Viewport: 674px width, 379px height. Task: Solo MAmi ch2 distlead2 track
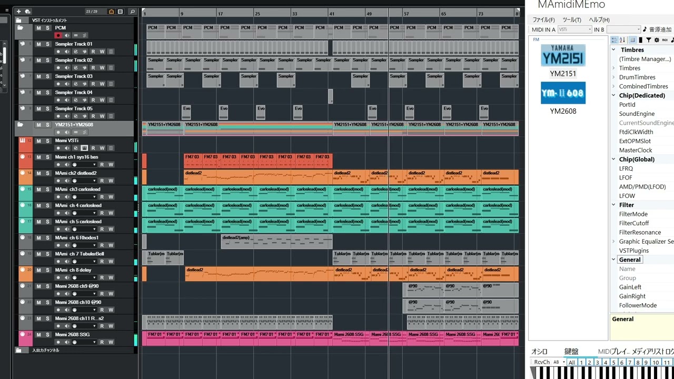(47, 173)
